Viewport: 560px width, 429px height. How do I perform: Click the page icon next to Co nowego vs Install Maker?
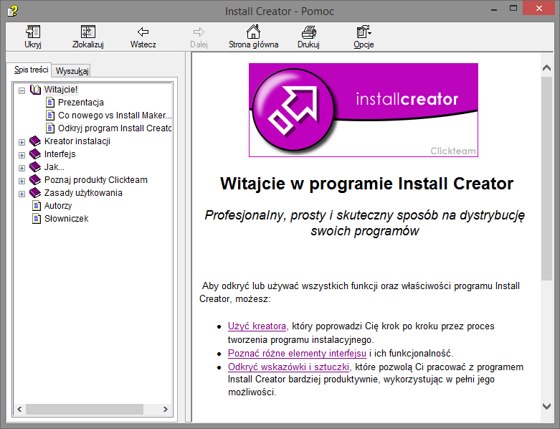coord(50,115)
